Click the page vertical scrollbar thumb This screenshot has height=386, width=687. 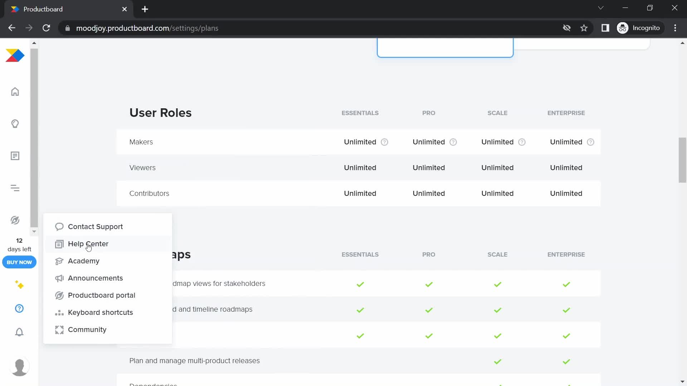pyautogui.click(x=682, y=160)
